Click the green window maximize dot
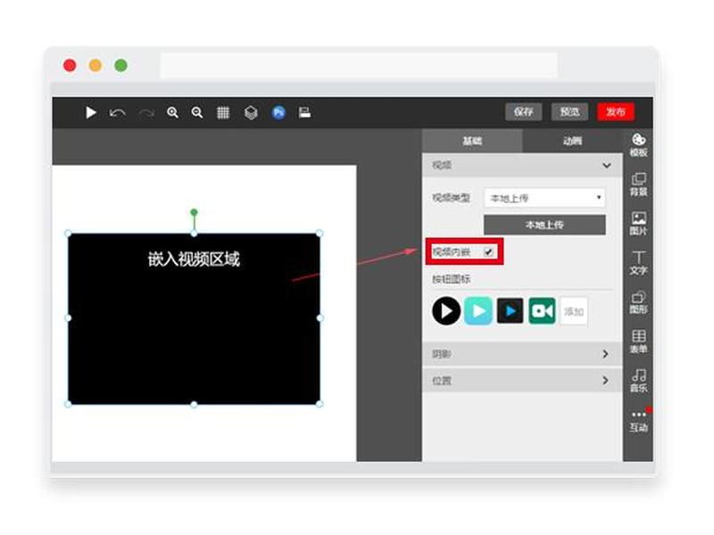The image size is (714, 535). [121, 65]
